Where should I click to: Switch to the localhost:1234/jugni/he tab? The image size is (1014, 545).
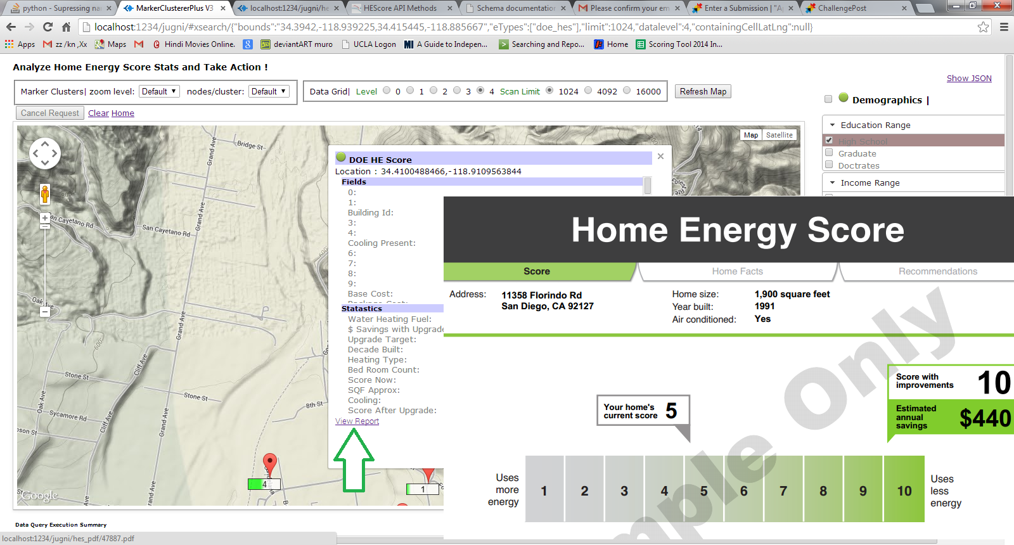288,8
